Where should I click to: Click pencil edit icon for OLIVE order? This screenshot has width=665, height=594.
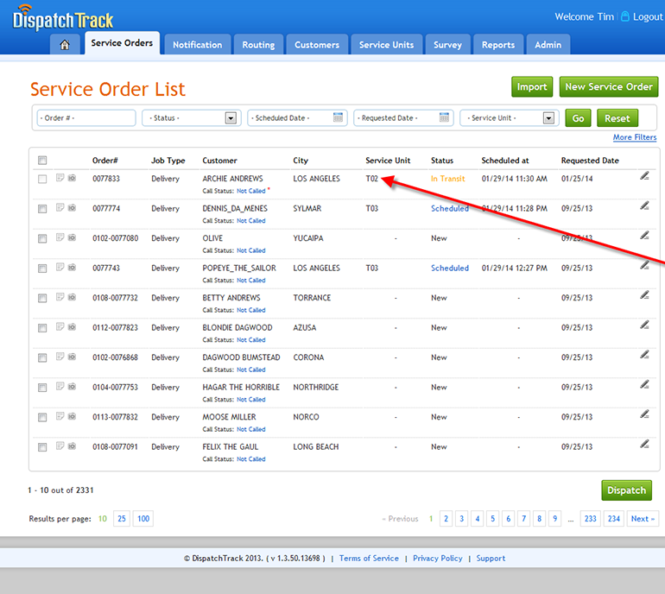[x=644, y=236]
